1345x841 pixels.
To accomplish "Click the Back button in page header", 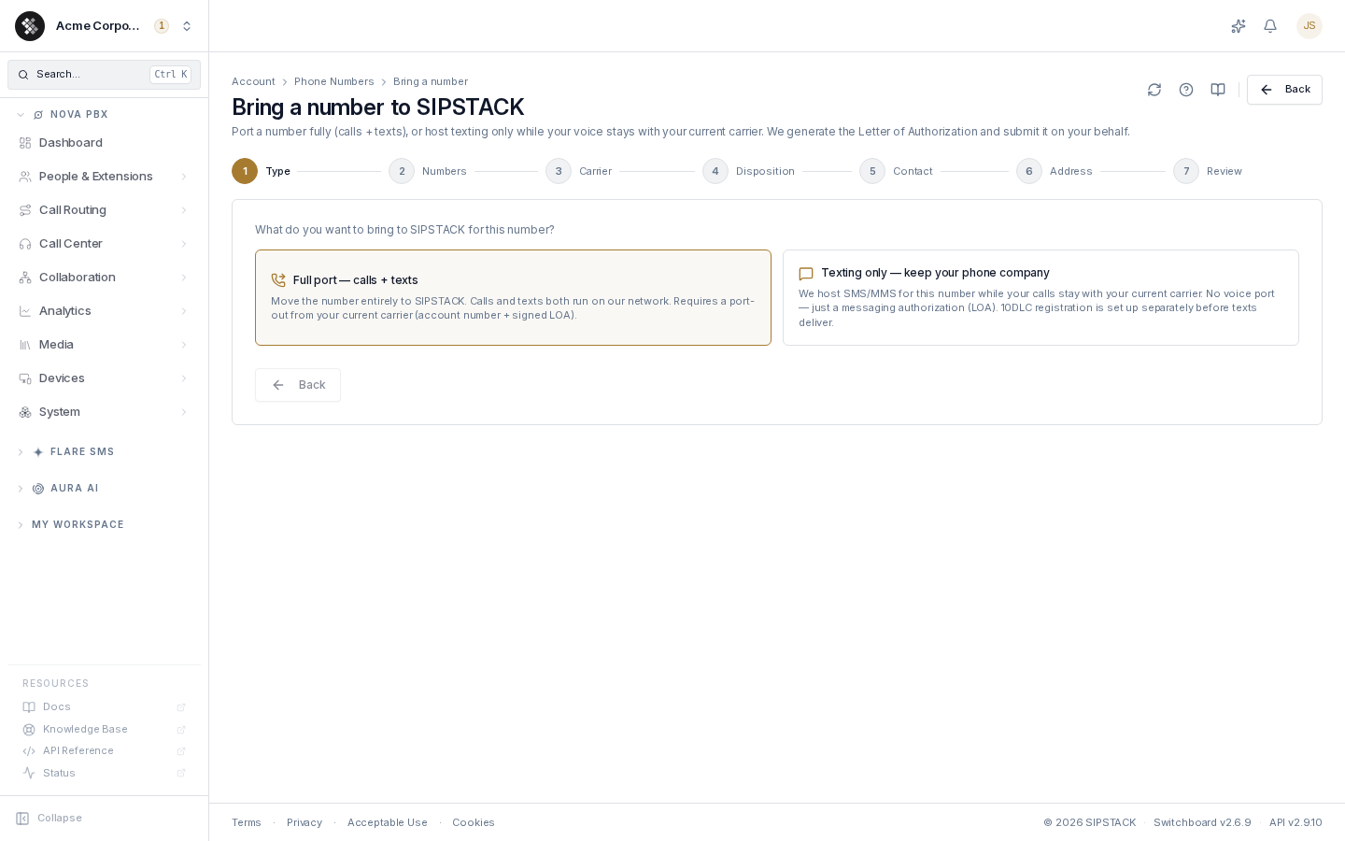I will [x=1284, y=90].
